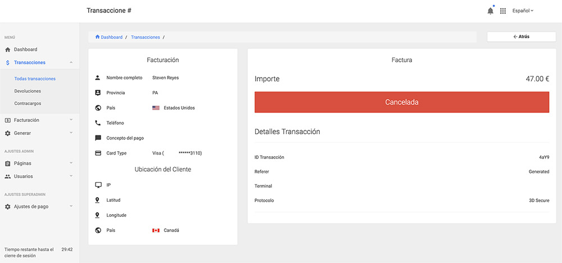Open Todas transacciones submenu item
The image size is (562, 263).
point(35,79)
